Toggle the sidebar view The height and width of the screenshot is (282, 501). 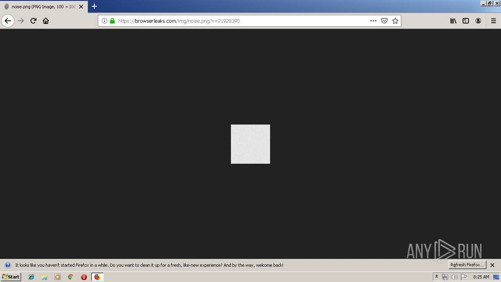coord(466,21)
